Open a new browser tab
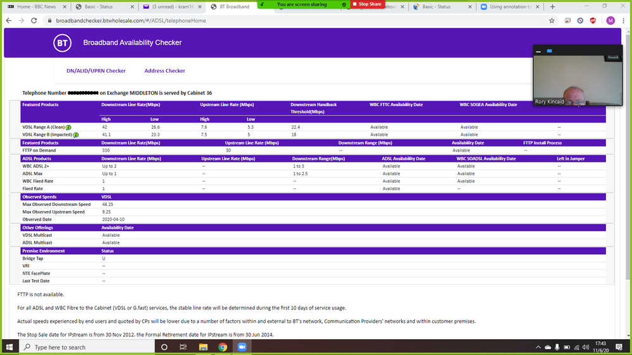Image resolution: width=632 pixels, height=355 pixels. tap(552, 6)
